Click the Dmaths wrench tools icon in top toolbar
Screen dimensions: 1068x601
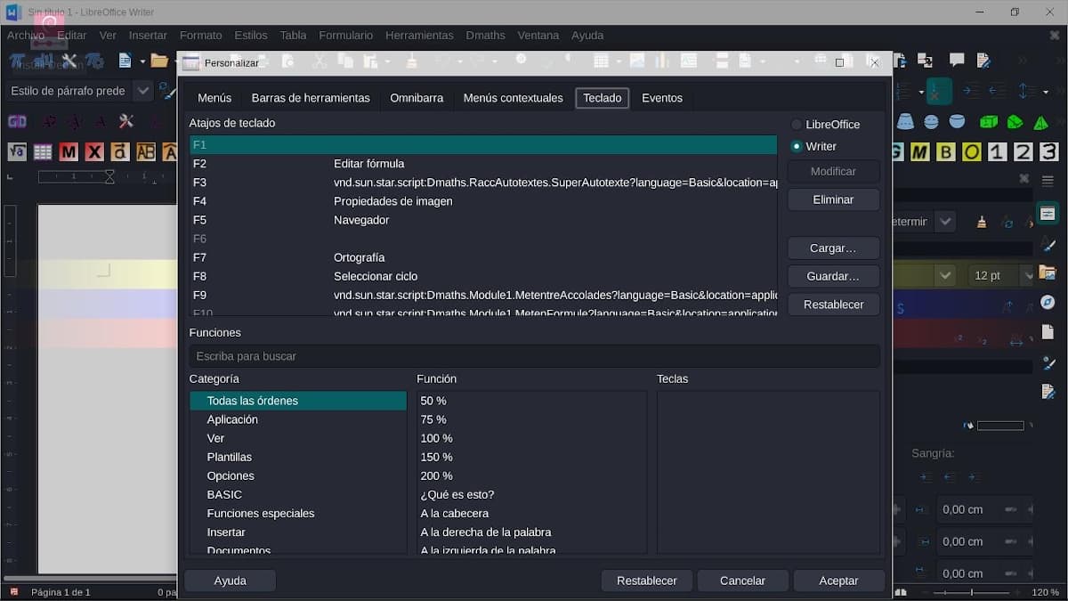[69, 61]
